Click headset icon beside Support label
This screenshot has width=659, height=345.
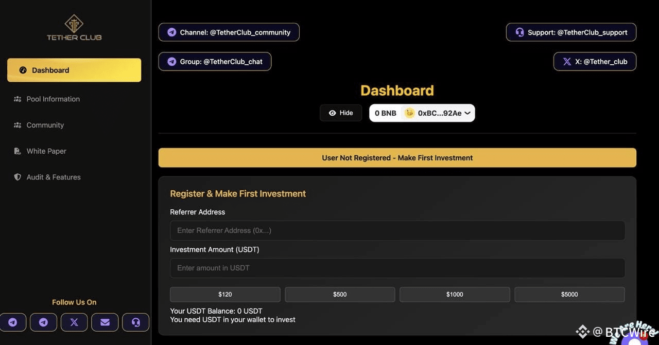[x=519, y=32]
